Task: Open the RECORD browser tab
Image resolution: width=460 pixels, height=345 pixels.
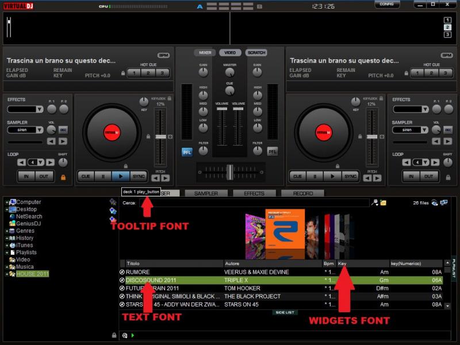Action: pos(303,193)
